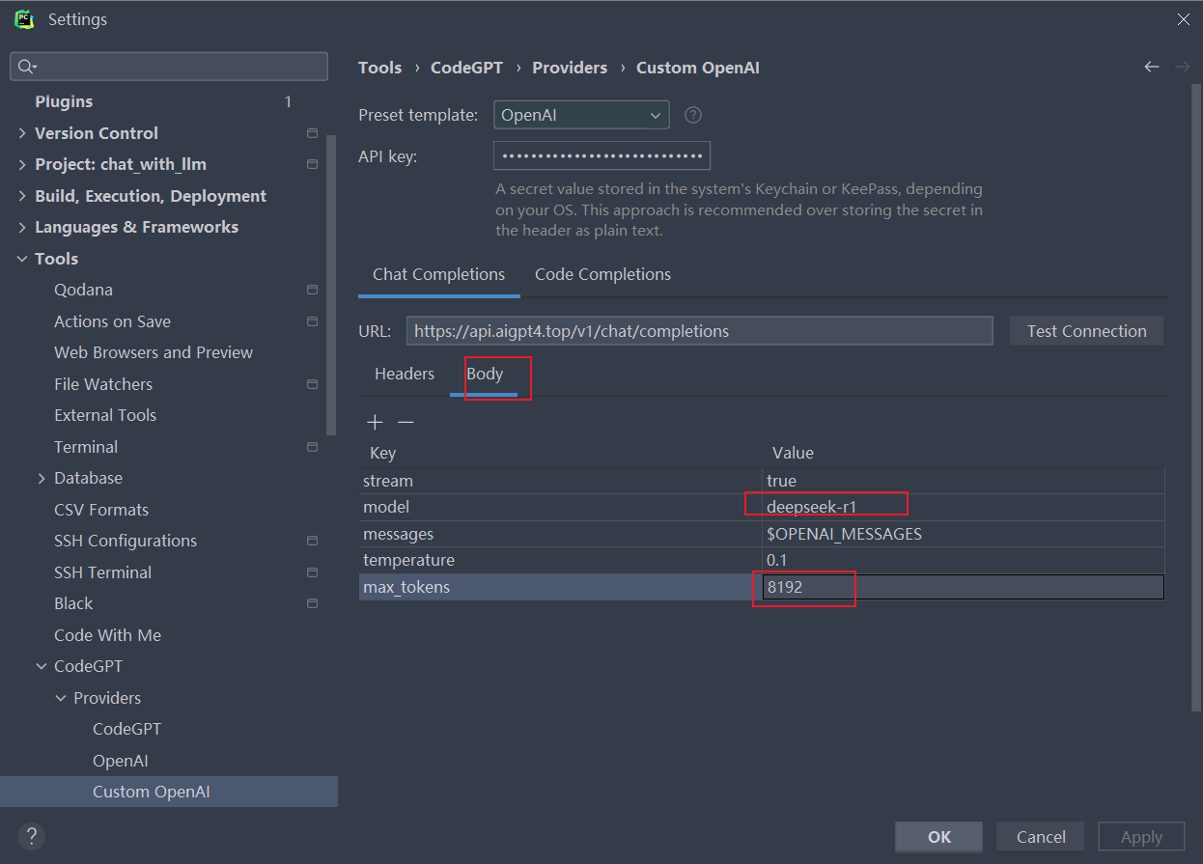The image size is (1203, 864).
Task: Click the URL input field
Action: (699, 331)
